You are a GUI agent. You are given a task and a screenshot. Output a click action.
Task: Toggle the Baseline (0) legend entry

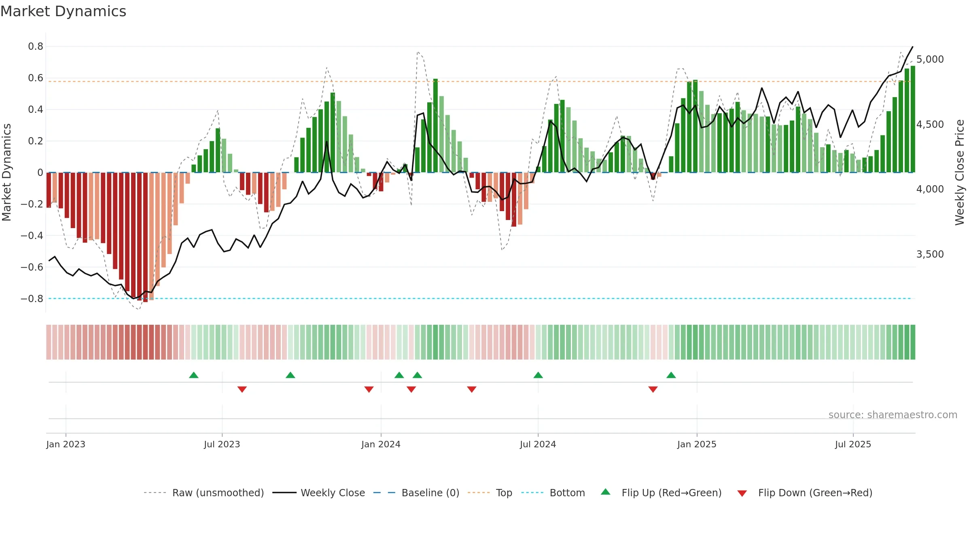pyautogui.click(x=416, y=493)
